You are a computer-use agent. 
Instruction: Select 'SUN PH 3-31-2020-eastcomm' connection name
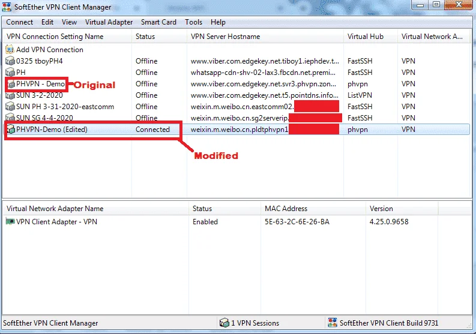(x=65, y=107)
